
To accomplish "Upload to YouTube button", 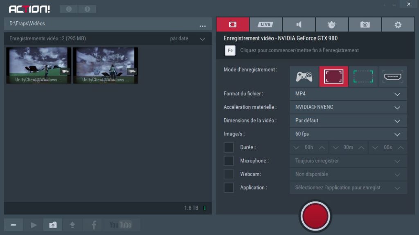I will coord(121,225).
